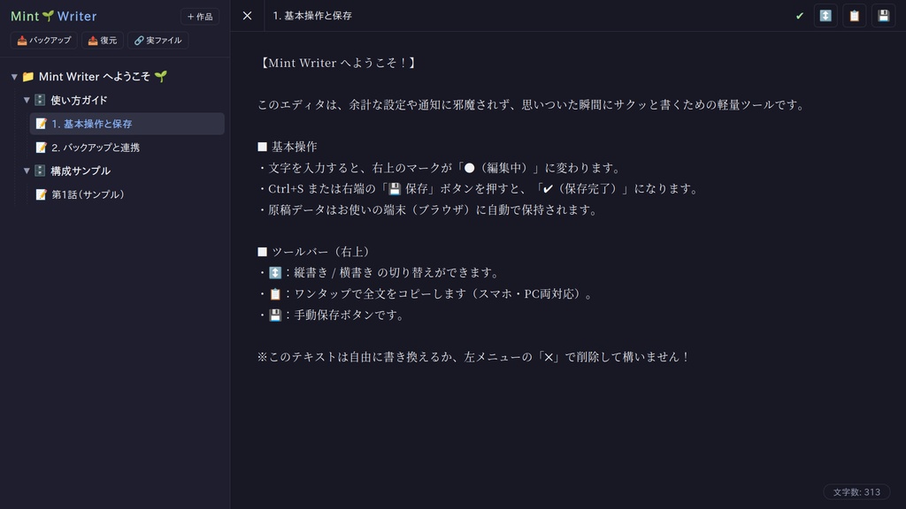The height and width of the screenshot is (509, 906).
Task: Click the ワンタップで全文をコピー line
Action: (426, 293)
